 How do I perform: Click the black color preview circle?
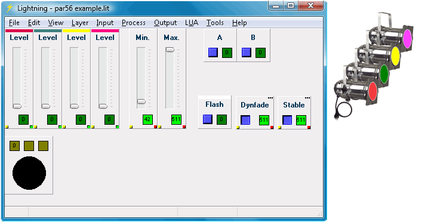(x=29, y=173)
